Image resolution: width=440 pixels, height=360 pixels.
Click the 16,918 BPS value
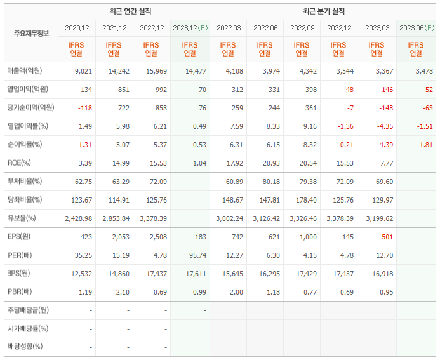[383, 274]
